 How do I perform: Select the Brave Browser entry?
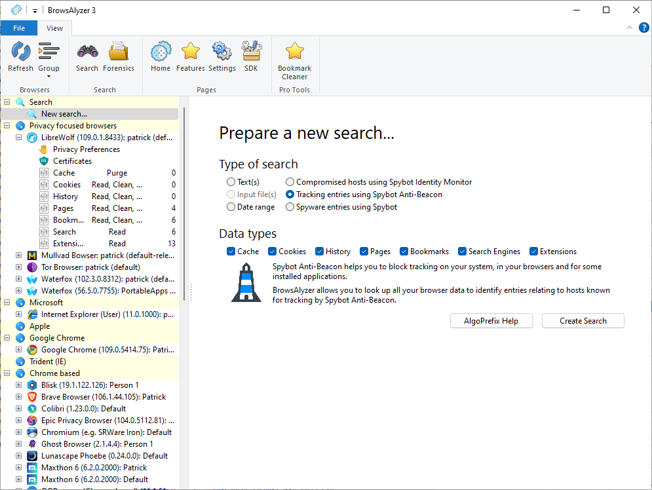click(103, 397)
